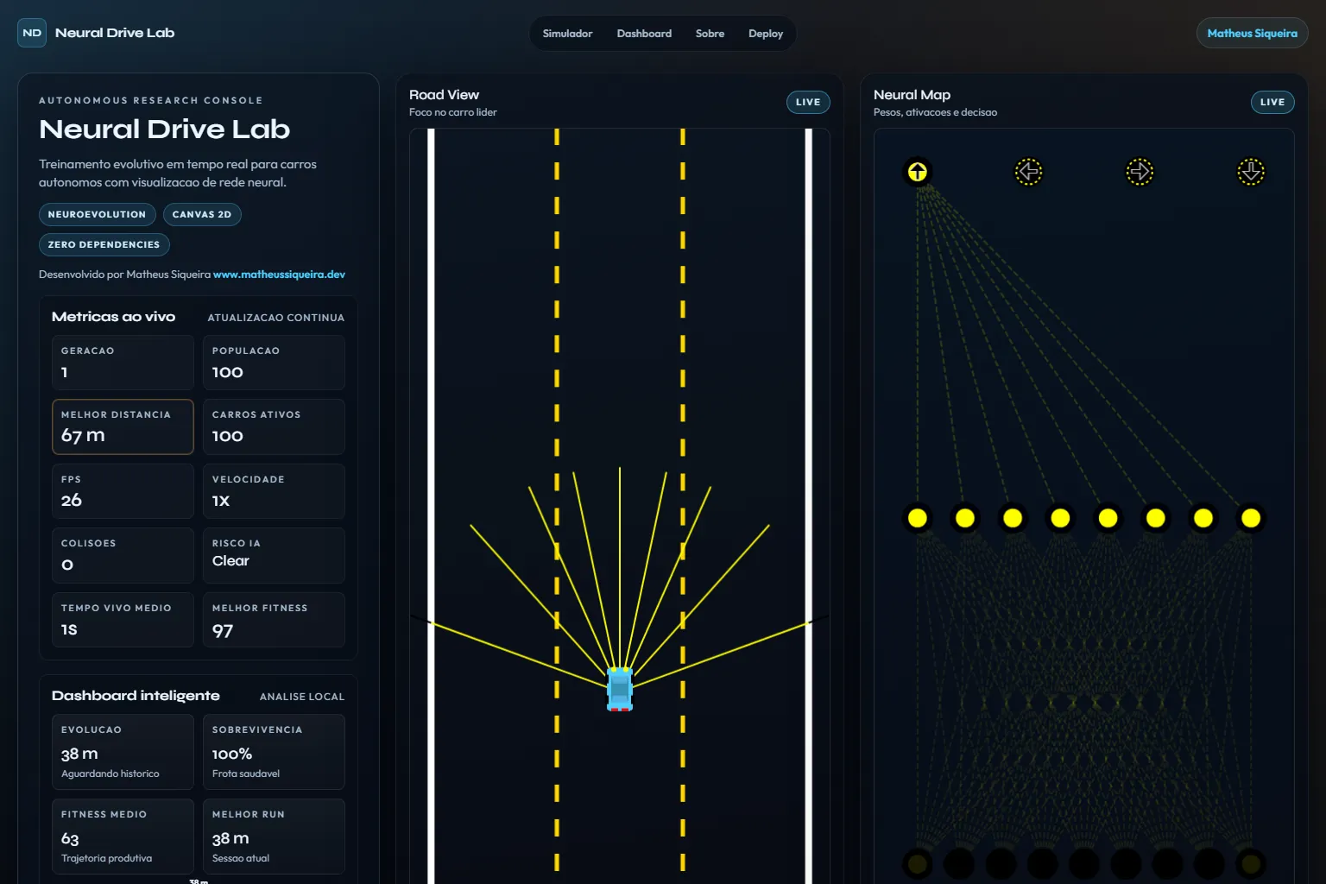
Task: Click the Fitness Medio dashboard card
Action: (x=123, y=837)
